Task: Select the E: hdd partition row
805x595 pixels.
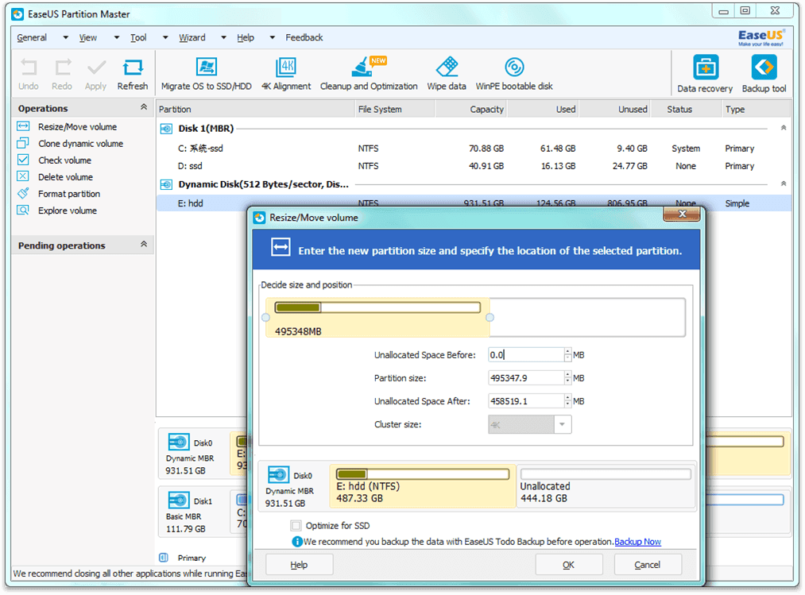Action: click(474, 203)
